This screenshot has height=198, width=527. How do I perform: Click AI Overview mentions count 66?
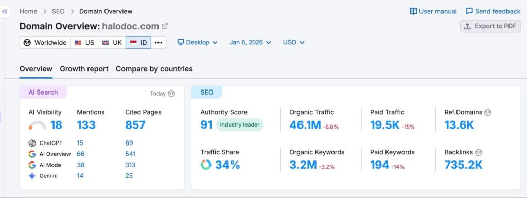click(81, 154)
